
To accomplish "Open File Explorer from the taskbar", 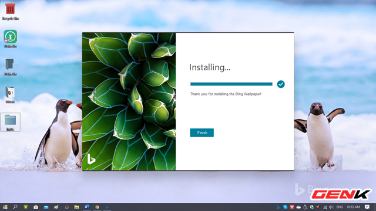I will point(76,207).
